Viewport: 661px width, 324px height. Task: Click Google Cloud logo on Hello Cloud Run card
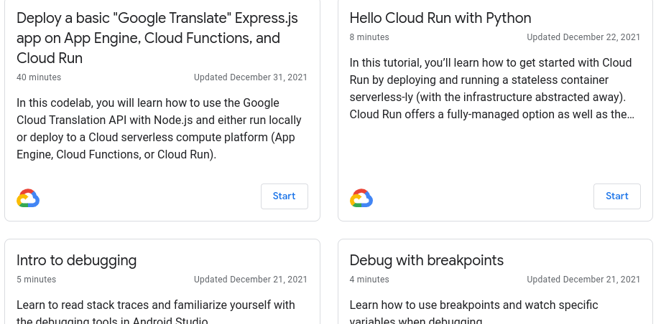click(361, 198)
